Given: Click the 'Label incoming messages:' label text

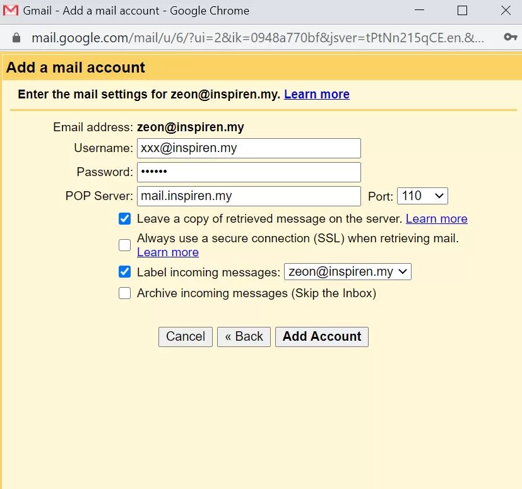Looking at the screenshot, I should 208,273.
